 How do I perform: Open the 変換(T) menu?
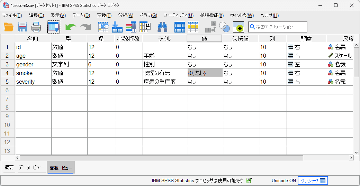(x=104, y=16)
